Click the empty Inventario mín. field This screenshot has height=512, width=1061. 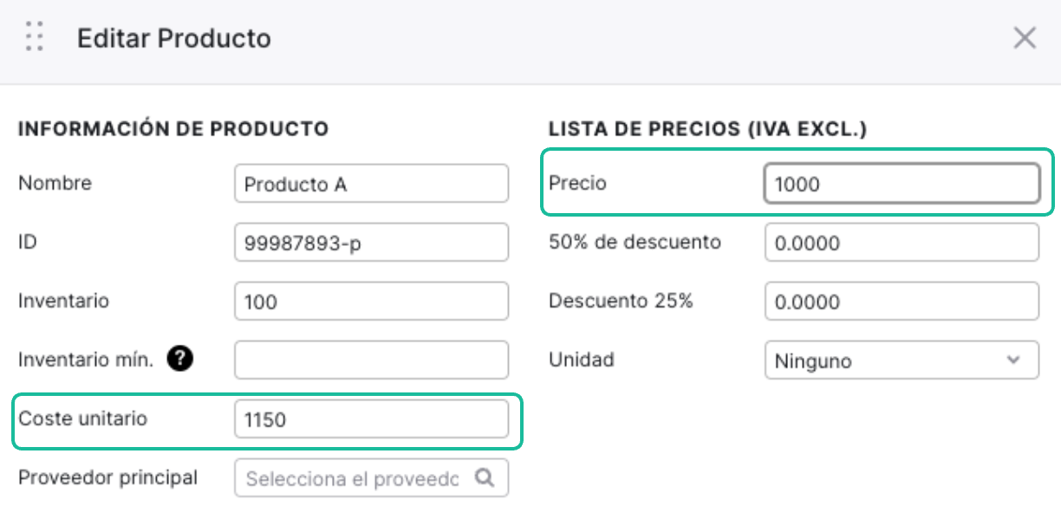tap(371, 360)
